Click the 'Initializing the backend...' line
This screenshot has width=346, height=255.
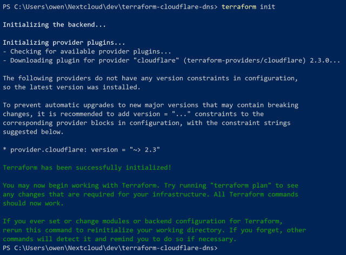[x=54, y=25]
